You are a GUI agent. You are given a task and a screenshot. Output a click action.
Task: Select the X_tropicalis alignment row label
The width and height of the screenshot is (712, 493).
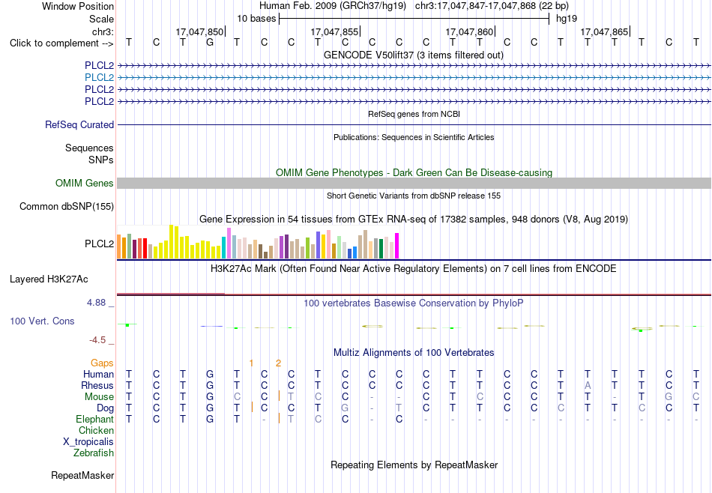click(x=88, y=442)
